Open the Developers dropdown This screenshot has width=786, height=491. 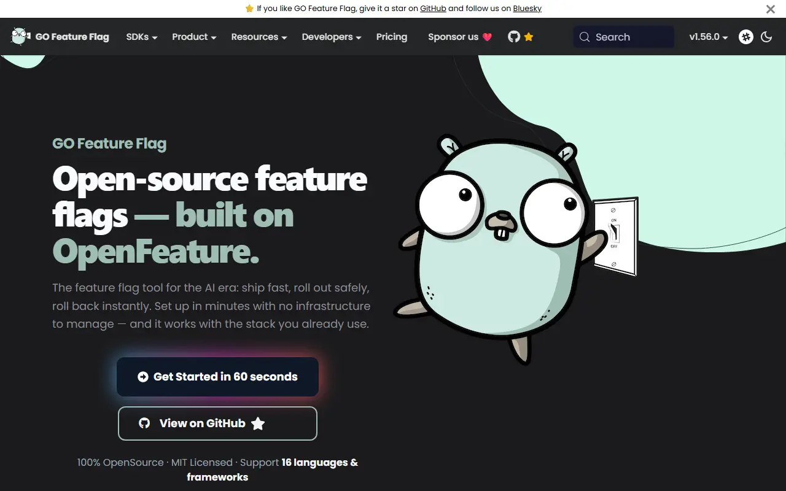332,37
